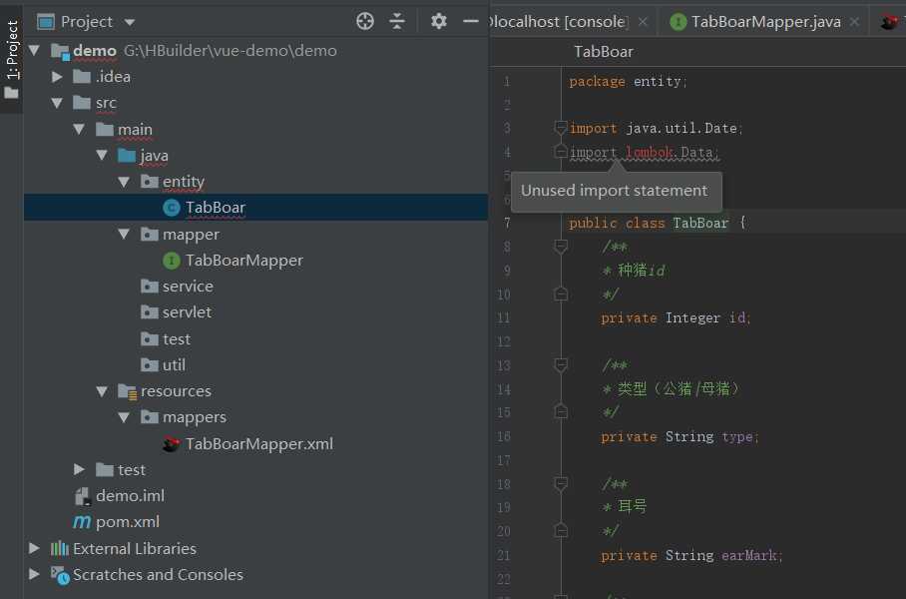Fold the import block at line 3
The width and height of the screenshot is (906, 599).
tap(560, 127)
